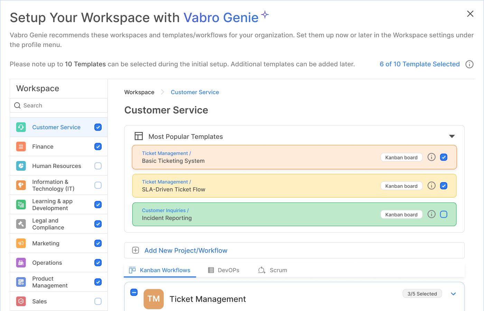Open info for Basic Ticketing System template
Viewport: 484px width, 311px height.
click(431, 157)
